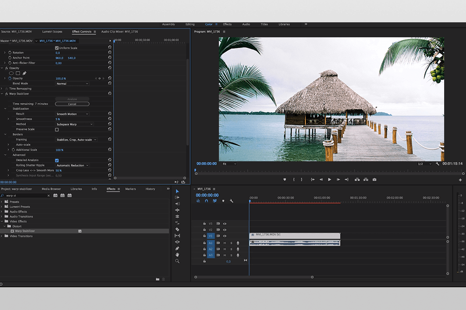Open the Blend Mode dropdown
The width and height of the screenshot is (466, 310).
coord(72,84)
